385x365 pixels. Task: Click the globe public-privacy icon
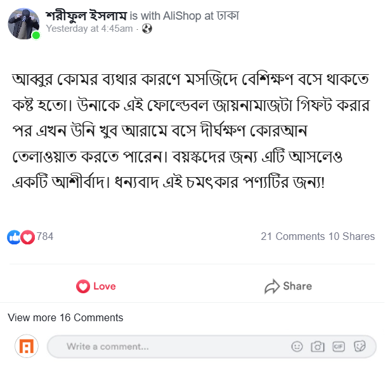(x=147, y=29)
